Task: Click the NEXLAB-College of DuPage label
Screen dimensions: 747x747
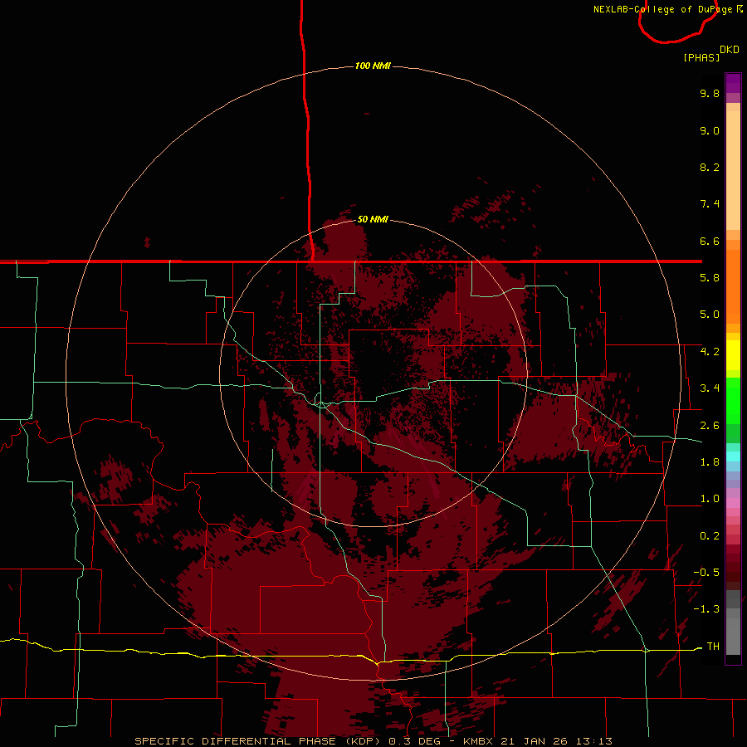Action: [662, 9]
